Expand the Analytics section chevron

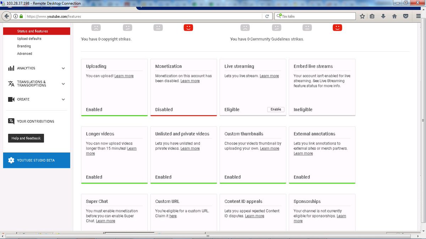pos(63,68)
